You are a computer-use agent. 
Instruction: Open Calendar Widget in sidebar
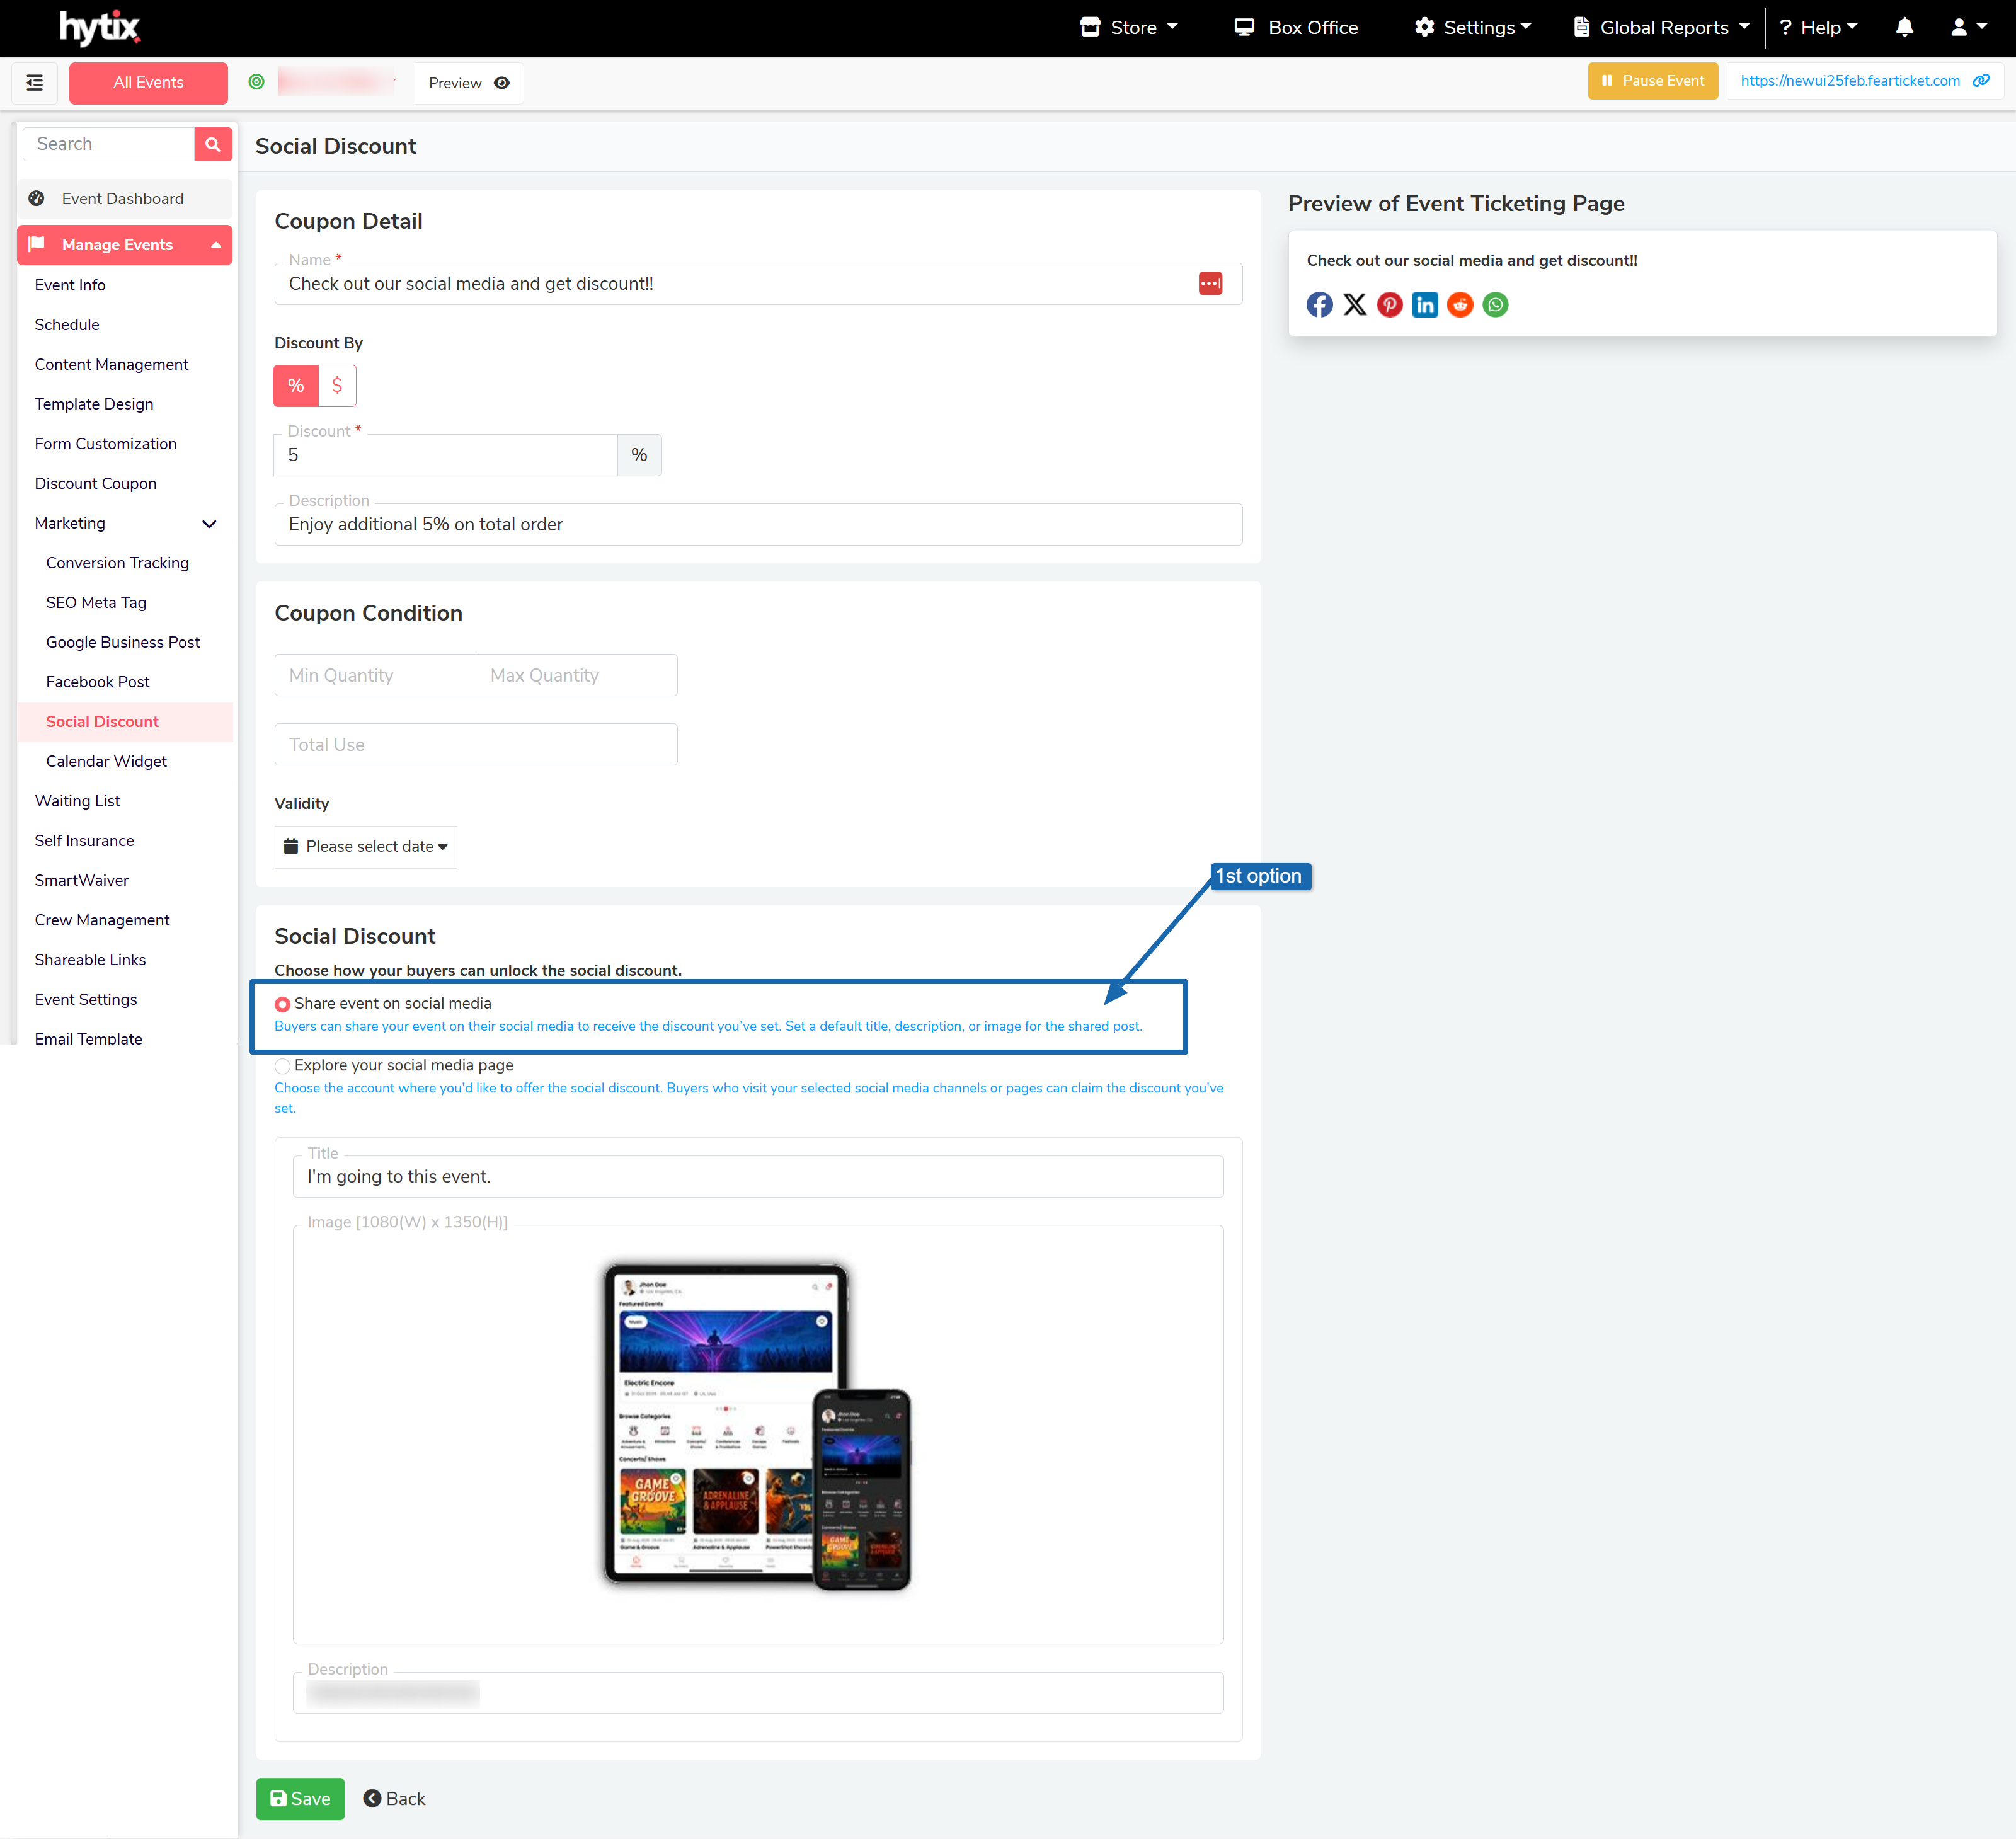(106, 761)
